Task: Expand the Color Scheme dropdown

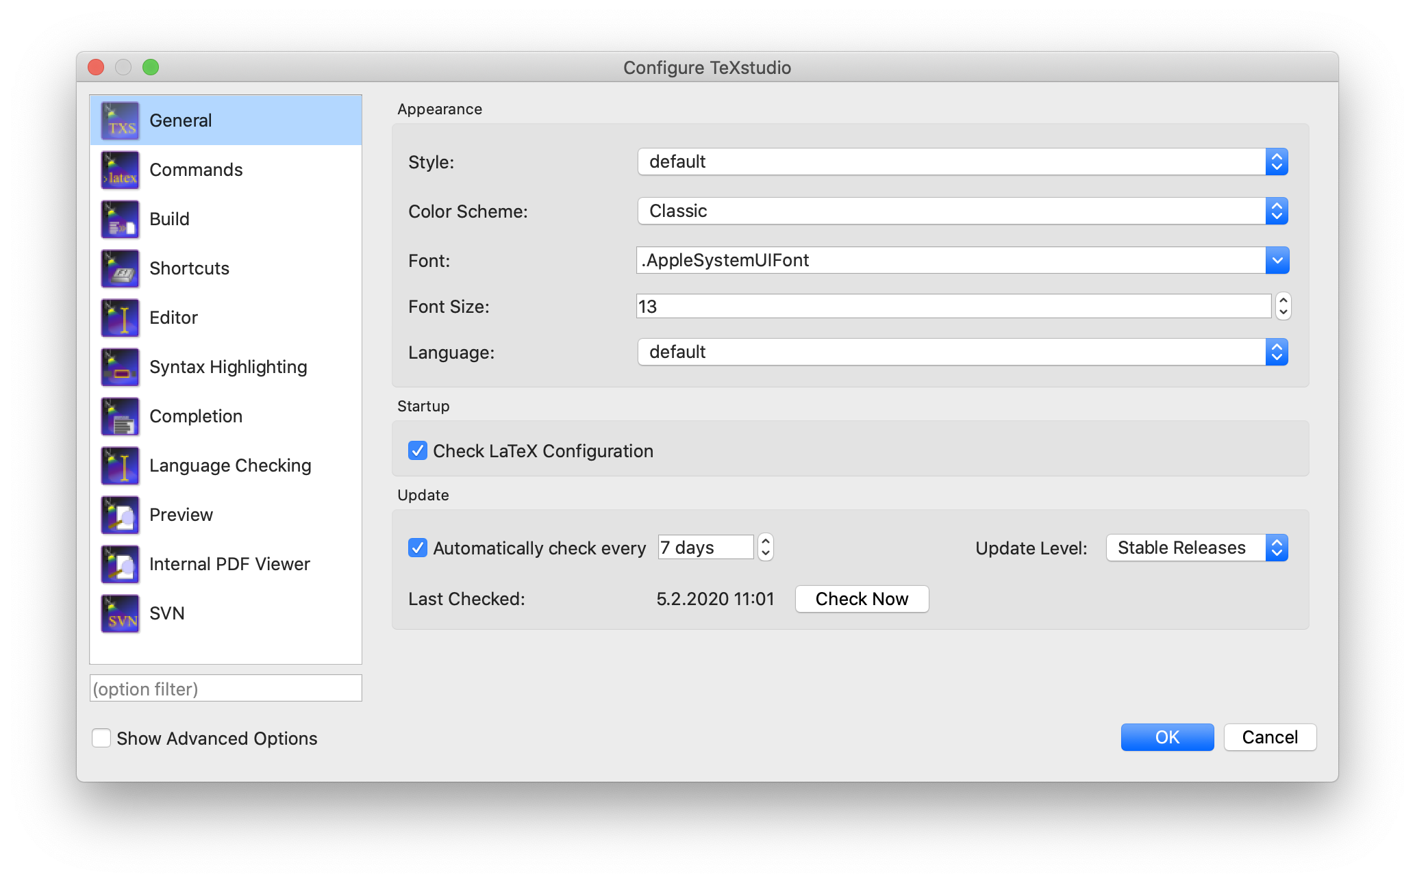Action: [x=1275, y=211]
